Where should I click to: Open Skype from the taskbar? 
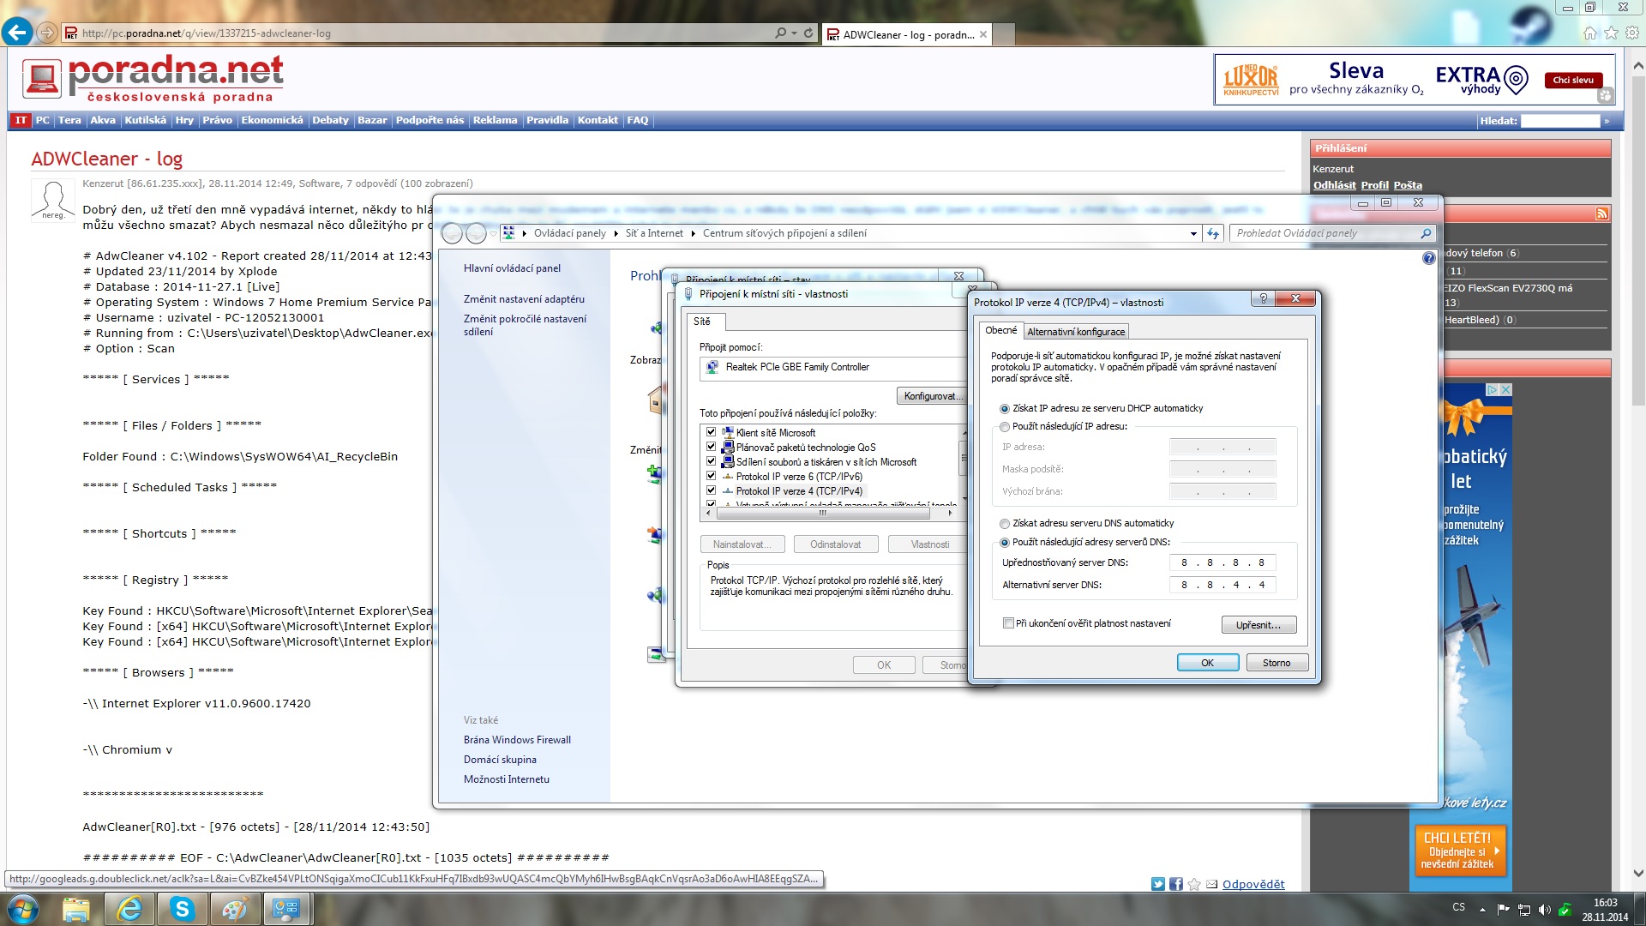pos(182,909)
